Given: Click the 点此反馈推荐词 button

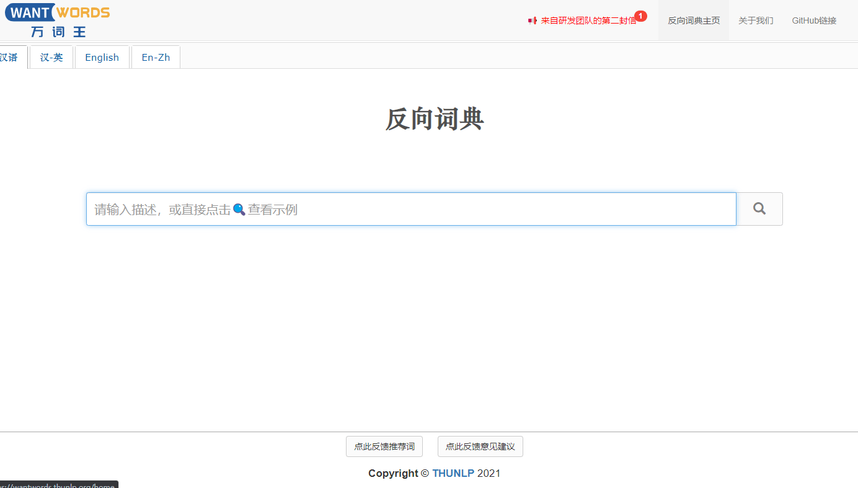Looking at the screenshot, I should click(384, 446).
